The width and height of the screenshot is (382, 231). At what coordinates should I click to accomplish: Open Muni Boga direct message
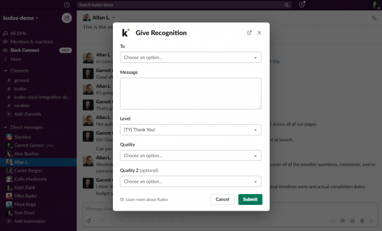tap(25, 204)
